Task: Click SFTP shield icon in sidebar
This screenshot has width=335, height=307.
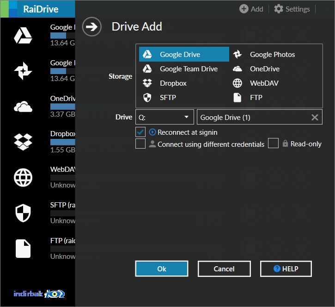Action: coord(23,213)
